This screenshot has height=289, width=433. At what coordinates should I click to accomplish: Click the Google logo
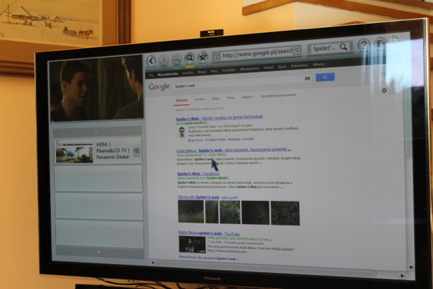point(159,87)
